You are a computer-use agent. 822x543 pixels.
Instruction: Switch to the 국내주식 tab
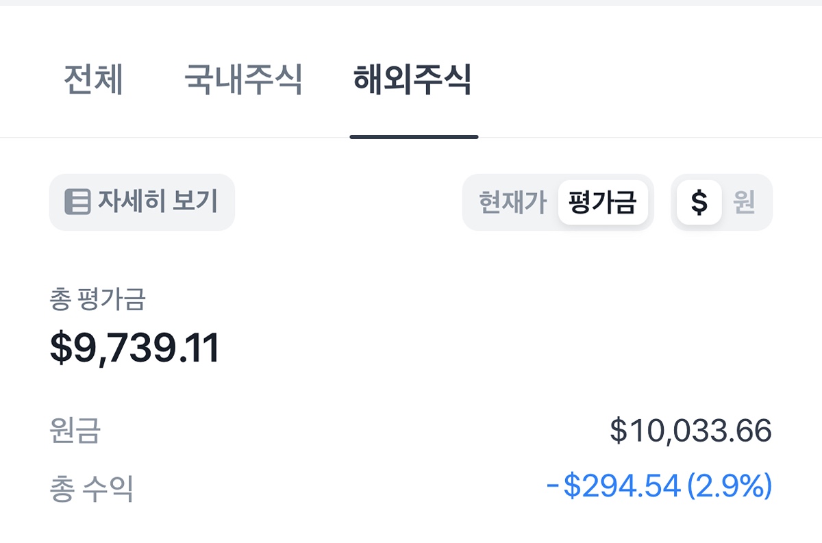click(x=243, y=81)
